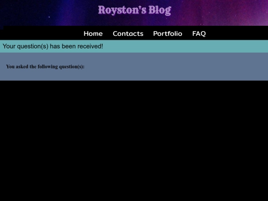The height and width of the screenshot is (201, 268).
Task: Go to the Contacts page
Action: [128, 34]
